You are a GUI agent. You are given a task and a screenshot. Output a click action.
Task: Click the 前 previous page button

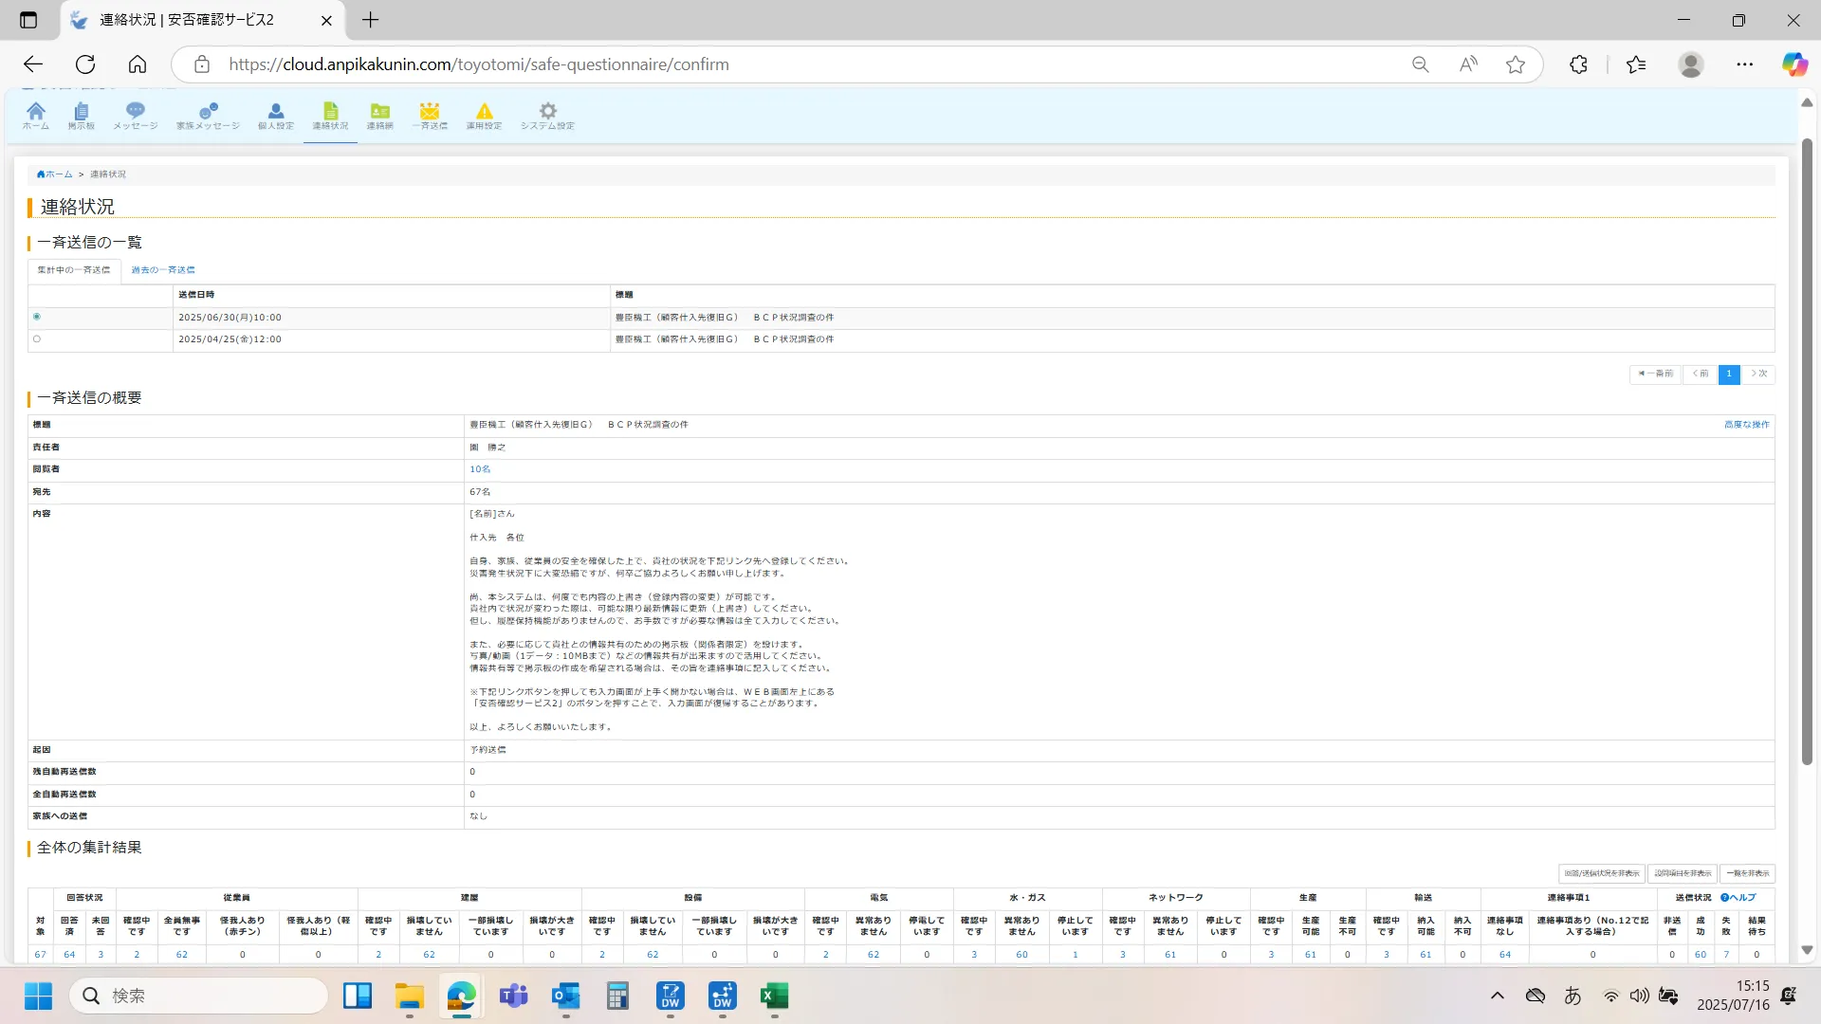pyautogui.click(x=1701, y=374)
